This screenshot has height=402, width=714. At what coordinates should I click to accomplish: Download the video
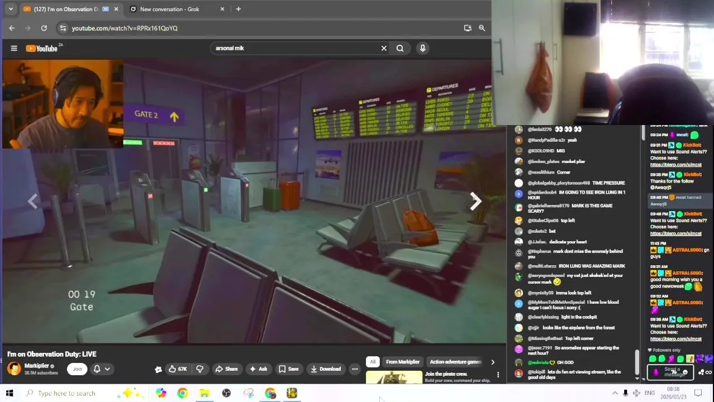pyautogui.click(x=326, y=369)
